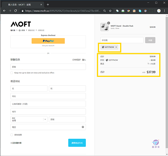The image size is (168, 156).
Task: Click the 登入 login link
Action: (84, 60)
